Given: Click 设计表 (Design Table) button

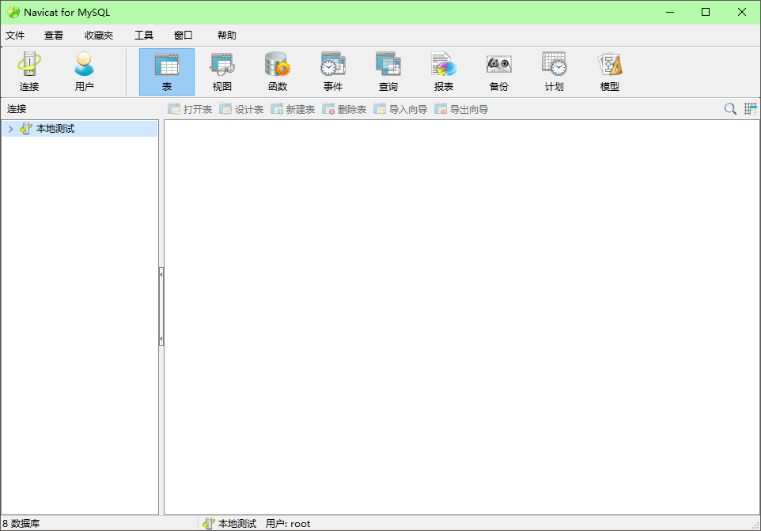Looking at the screenshot, I should 242,110.
